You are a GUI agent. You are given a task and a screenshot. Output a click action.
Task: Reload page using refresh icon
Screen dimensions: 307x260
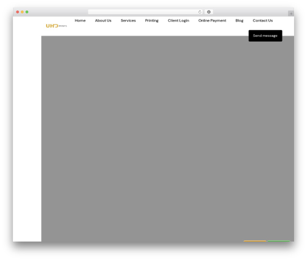pos(200,12)
